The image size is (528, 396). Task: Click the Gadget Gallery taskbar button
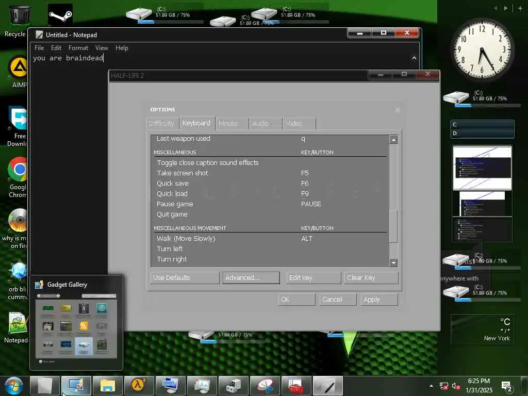[x=76, y=386]
